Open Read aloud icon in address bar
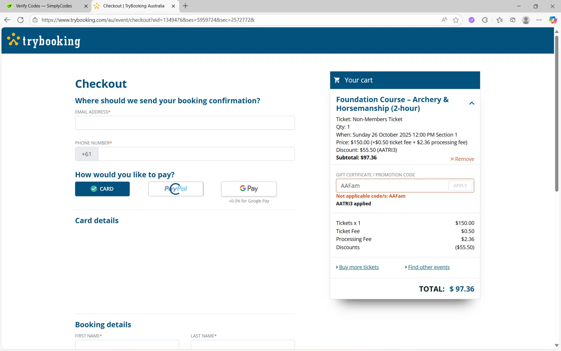Screen dimensions: 561x351 pyautogui.click(x=444, y=20)
